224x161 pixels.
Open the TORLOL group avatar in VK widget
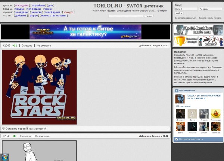(180, 99)
